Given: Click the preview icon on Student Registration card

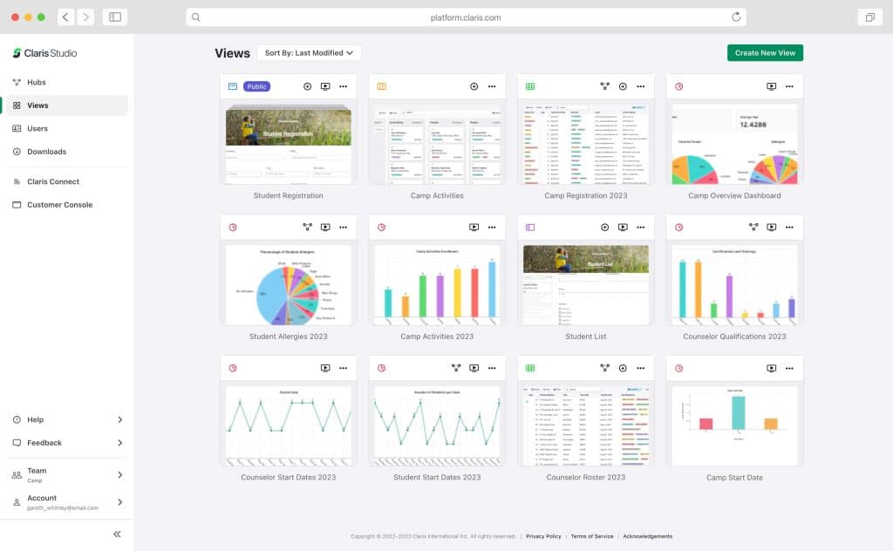Looking at the screenshot, I should click(325, 86).
